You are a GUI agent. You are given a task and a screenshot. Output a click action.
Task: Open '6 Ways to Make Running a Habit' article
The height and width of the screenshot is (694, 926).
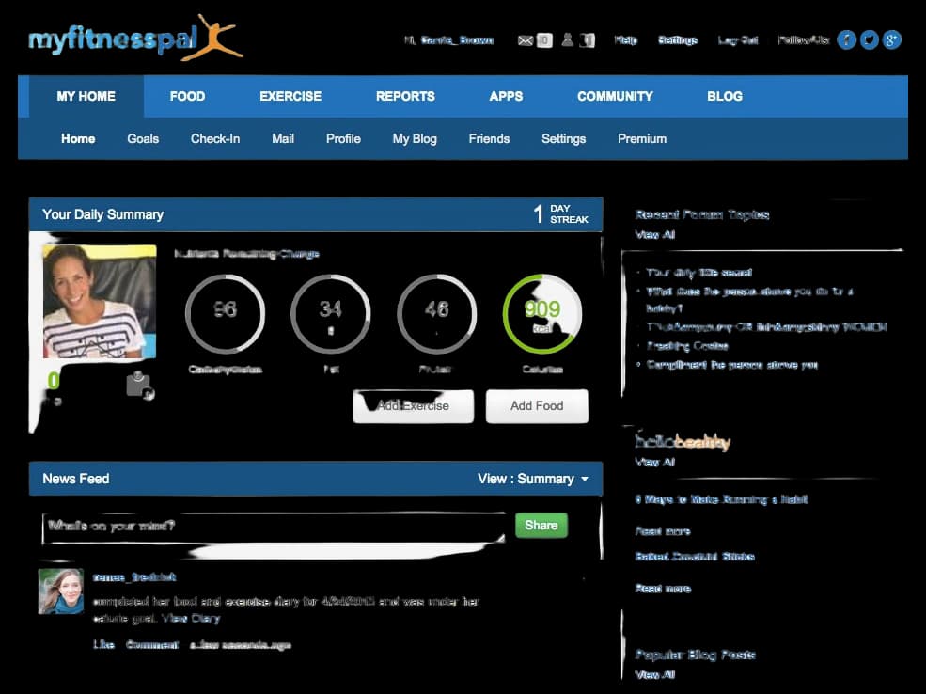pos(720,499)
